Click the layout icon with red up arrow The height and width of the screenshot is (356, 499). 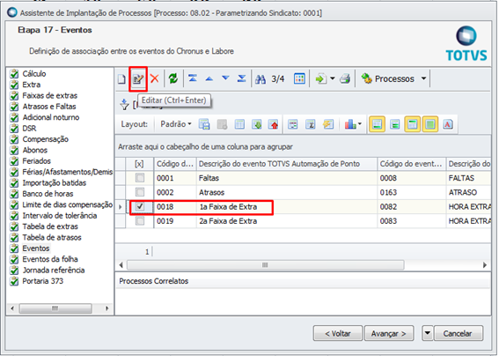(x=274, y=124)
